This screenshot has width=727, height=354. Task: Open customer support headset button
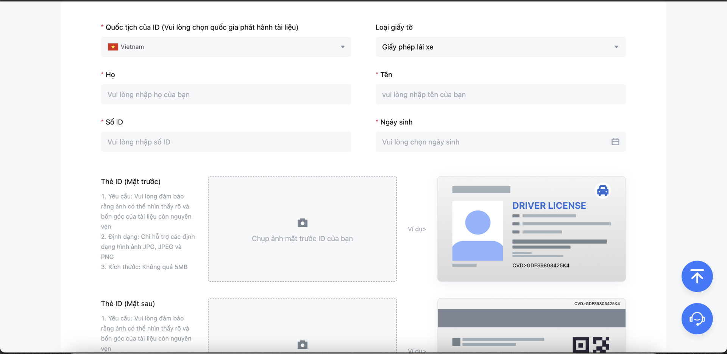coord(697,319)
